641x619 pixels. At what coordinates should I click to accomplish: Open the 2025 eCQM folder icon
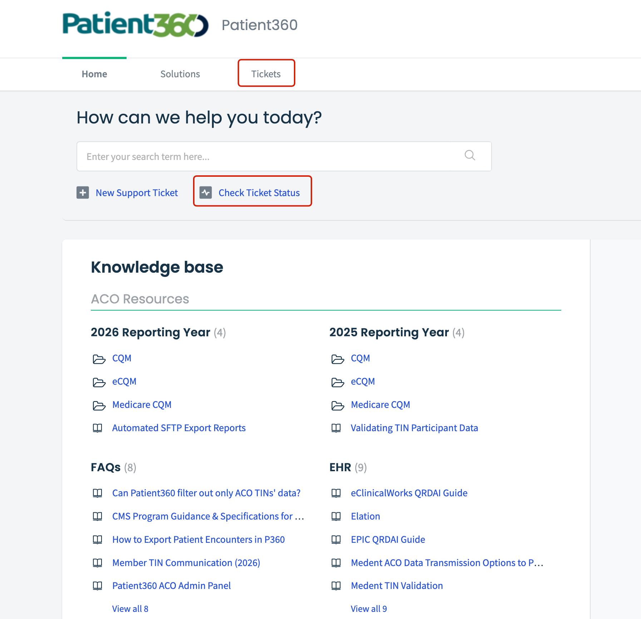pos(337,382)
